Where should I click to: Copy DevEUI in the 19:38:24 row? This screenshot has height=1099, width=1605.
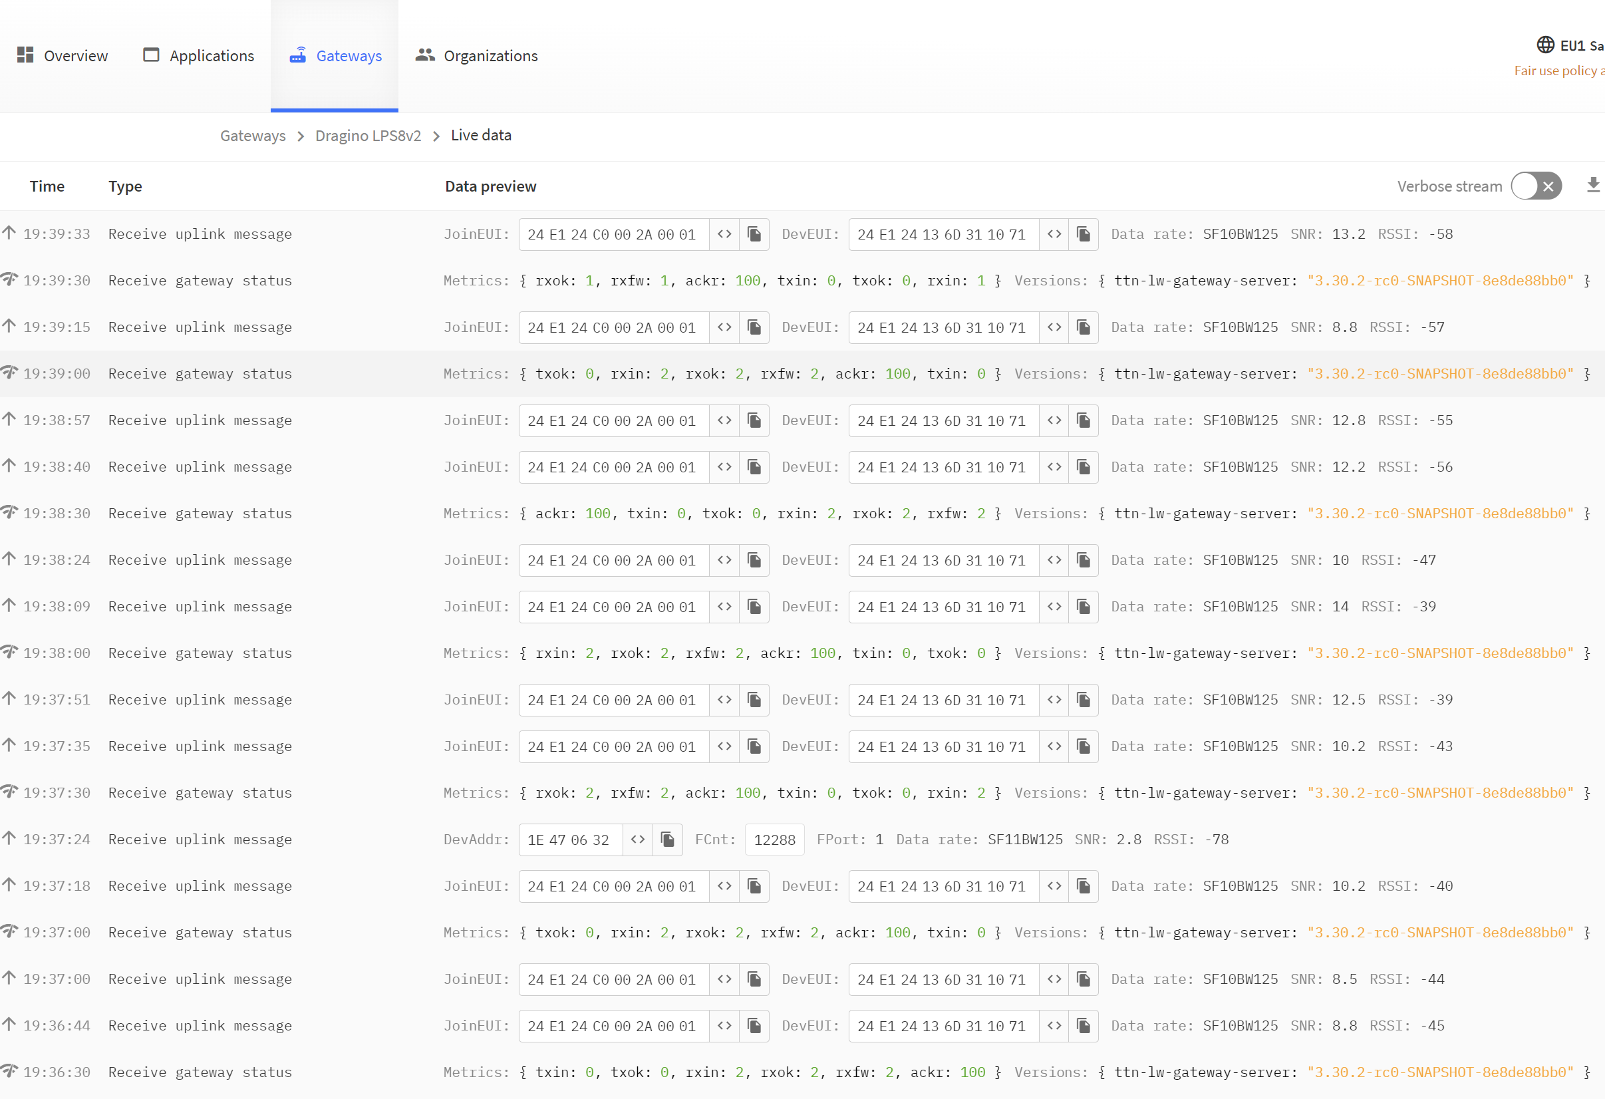point(1084,560)
